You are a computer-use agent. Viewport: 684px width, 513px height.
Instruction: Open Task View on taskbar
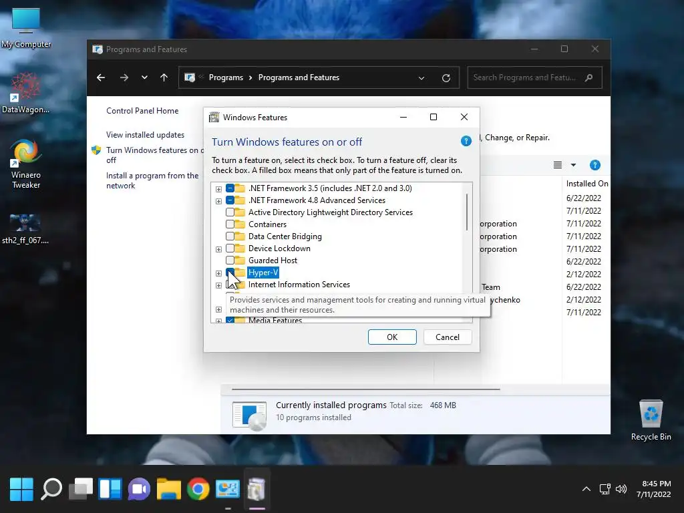(x=81, y=489)
